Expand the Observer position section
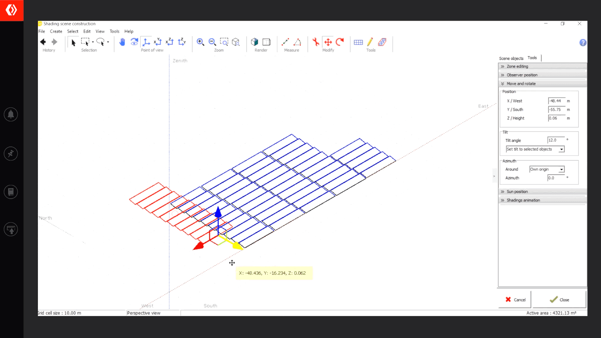 tap(542, 75)
